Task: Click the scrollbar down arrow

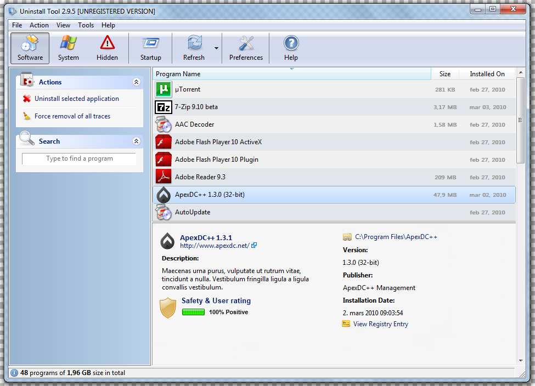Action: point(520,360)
